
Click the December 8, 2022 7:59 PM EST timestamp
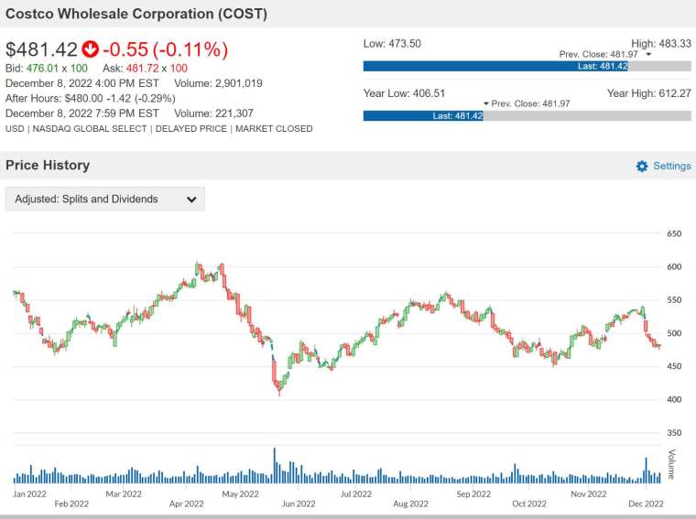[82, 114]
